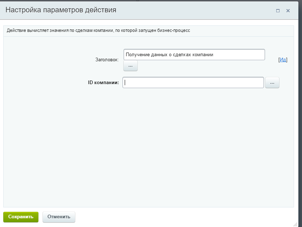Cancel the dialog using Отменить
This screenshot has height=227, width=302.
59,217
